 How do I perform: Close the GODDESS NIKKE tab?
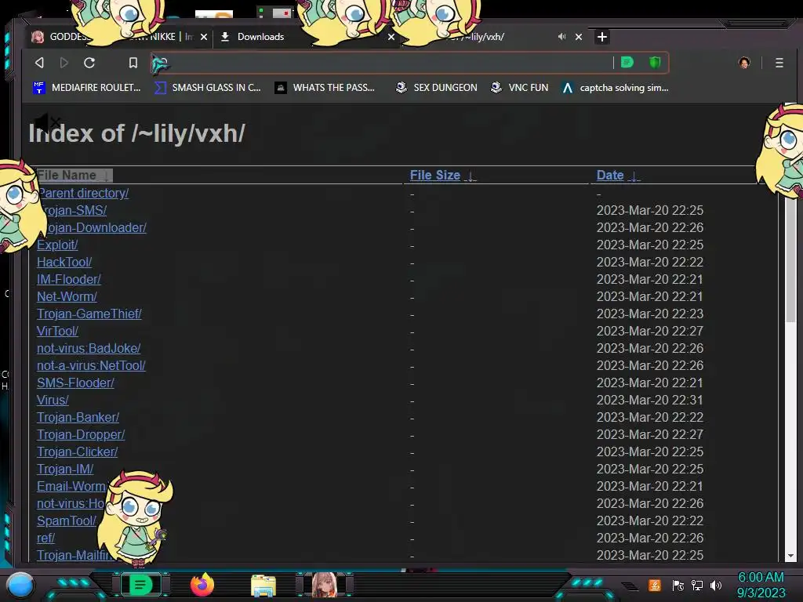(204, 37)
